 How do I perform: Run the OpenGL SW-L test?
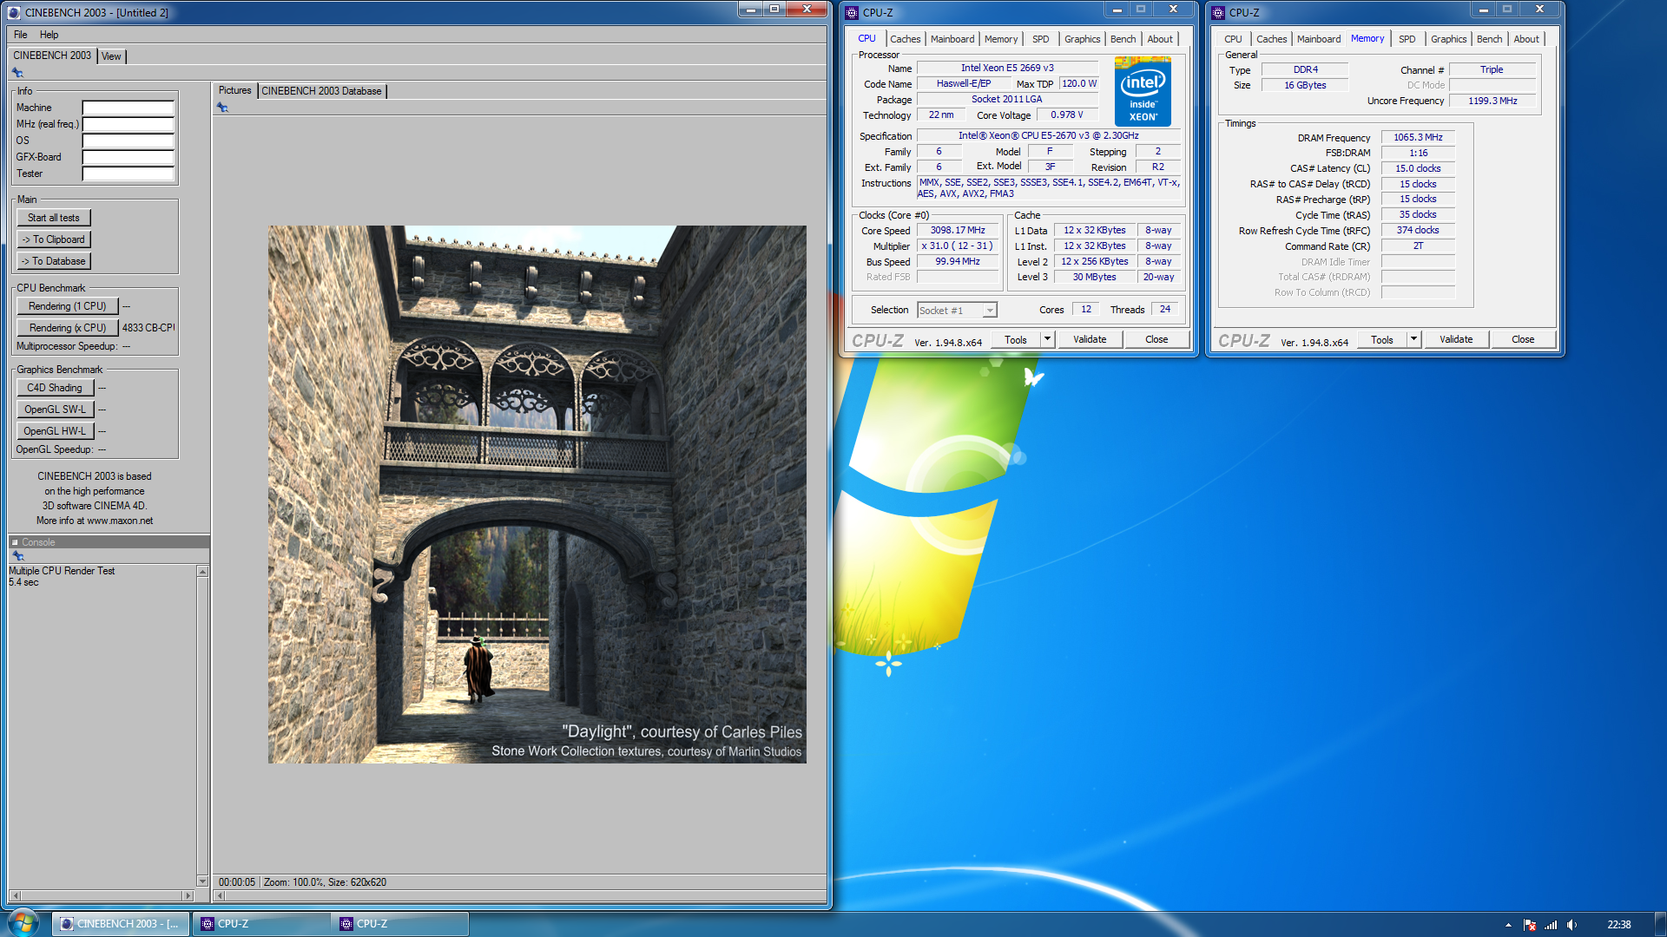55,410
